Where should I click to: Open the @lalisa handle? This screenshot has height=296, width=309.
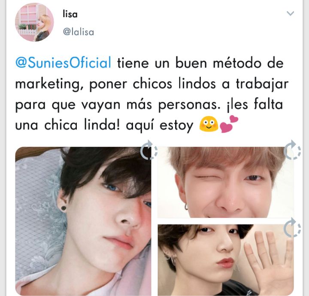(79, 32)
